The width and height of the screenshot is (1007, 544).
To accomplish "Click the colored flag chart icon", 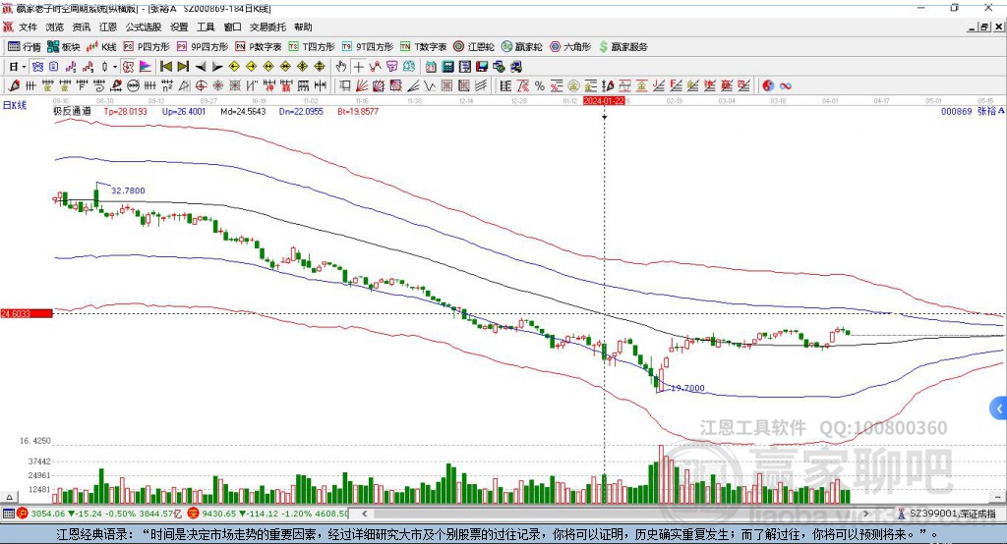I will (x=146, y=67).
